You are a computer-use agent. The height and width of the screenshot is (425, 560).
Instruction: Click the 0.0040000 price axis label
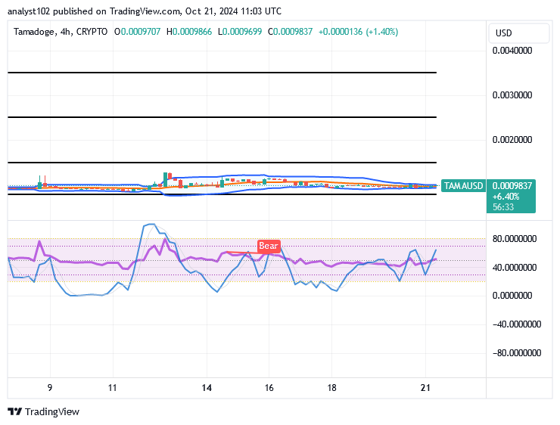pyautogui.click(x=512, y=51)
